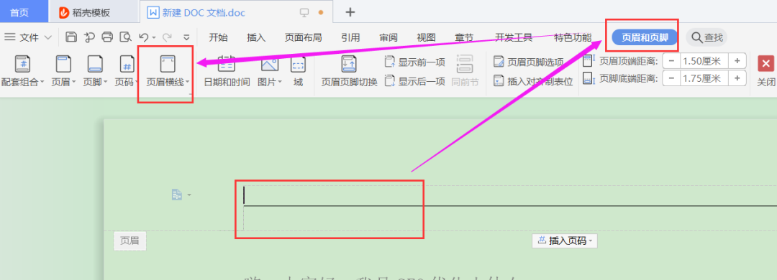Click 显示后一项 show next

[415, 82]
